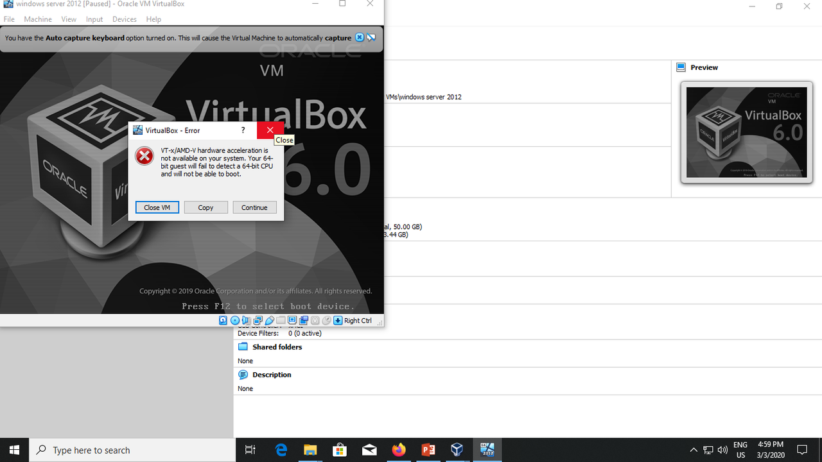Click the Preview panel monitor icon
Screen dimensions: 822x462
[681, 67]
